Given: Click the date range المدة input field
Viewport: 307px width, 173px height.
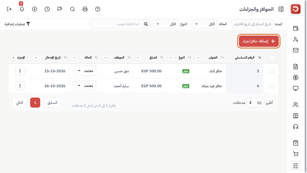Looking at the screenshot, I should click(x=252, y=24).
